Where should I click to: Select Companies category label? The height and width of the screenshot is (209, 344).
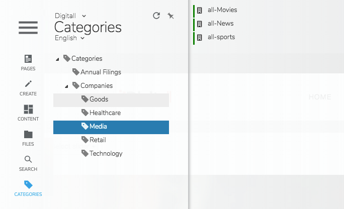click(x=97, y=85)
